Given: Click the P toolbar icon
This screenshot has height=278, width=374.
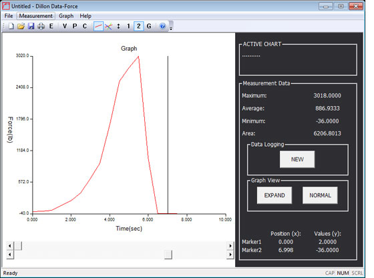Looking at the screenshot, I should tap(75, 26).
